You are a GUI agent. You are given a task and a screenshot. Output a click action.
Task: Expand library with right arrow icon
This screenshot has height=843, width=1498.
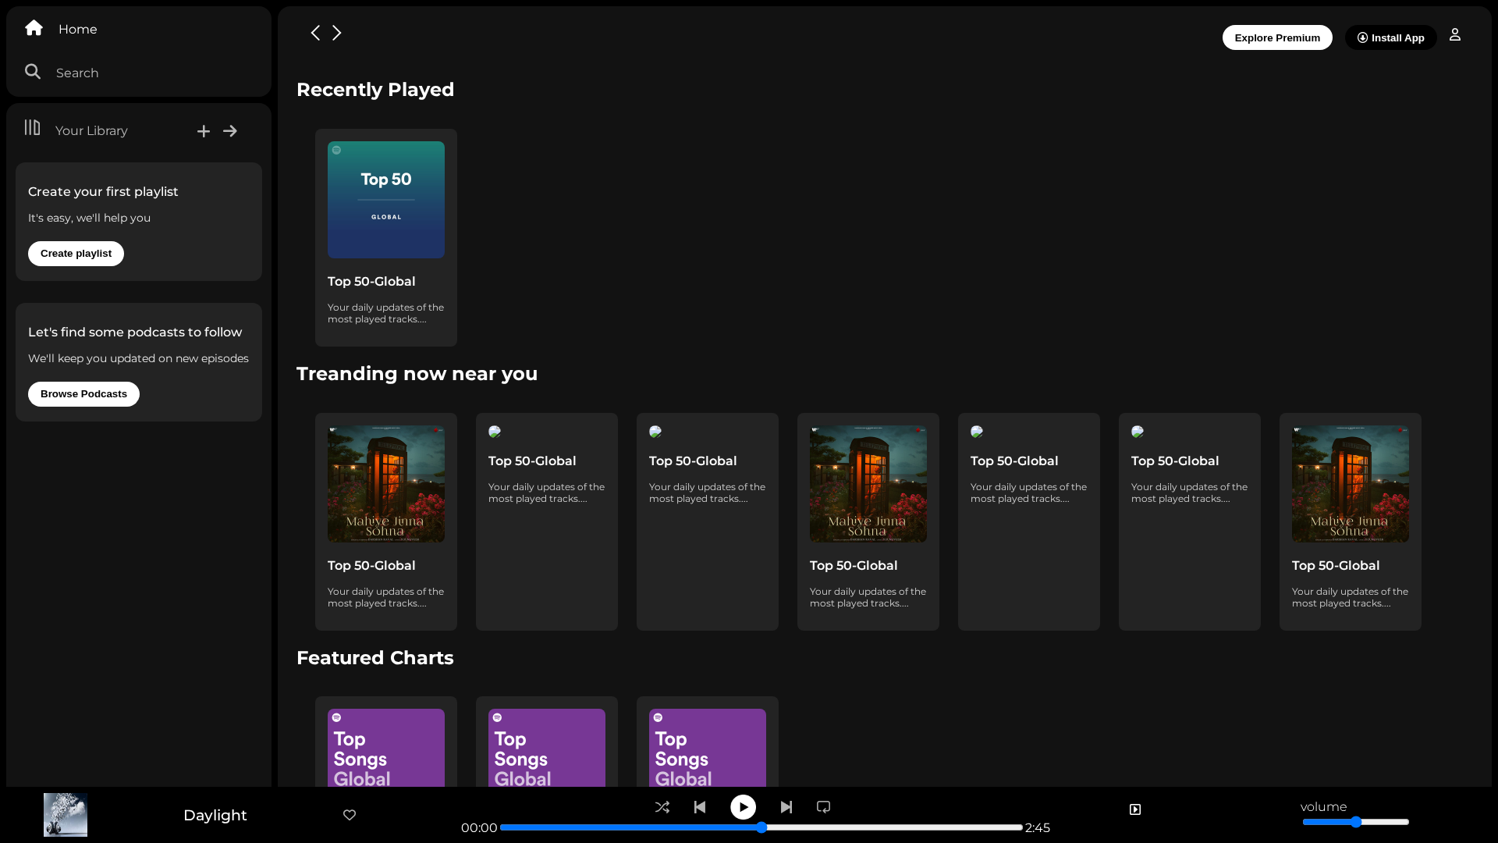230,131
